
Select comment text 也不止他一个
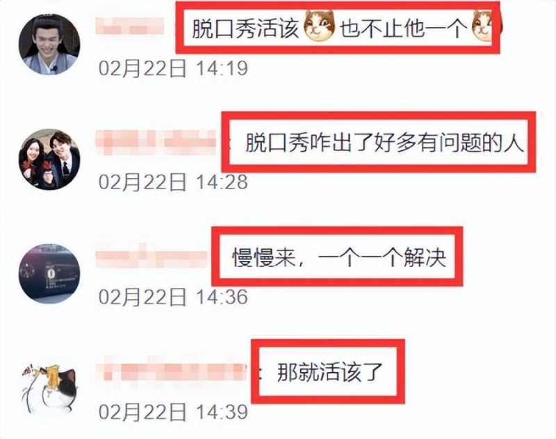pos(404,28)
